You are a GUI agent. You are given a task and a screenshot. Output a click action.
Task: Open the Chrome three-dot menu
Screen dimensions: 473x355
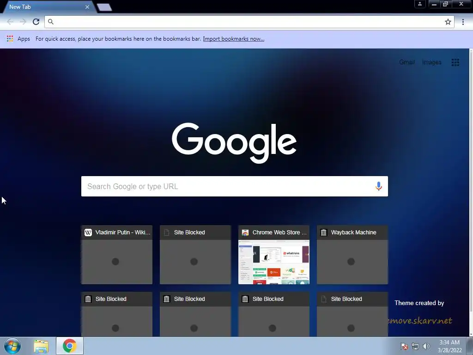tap(463, 22)
